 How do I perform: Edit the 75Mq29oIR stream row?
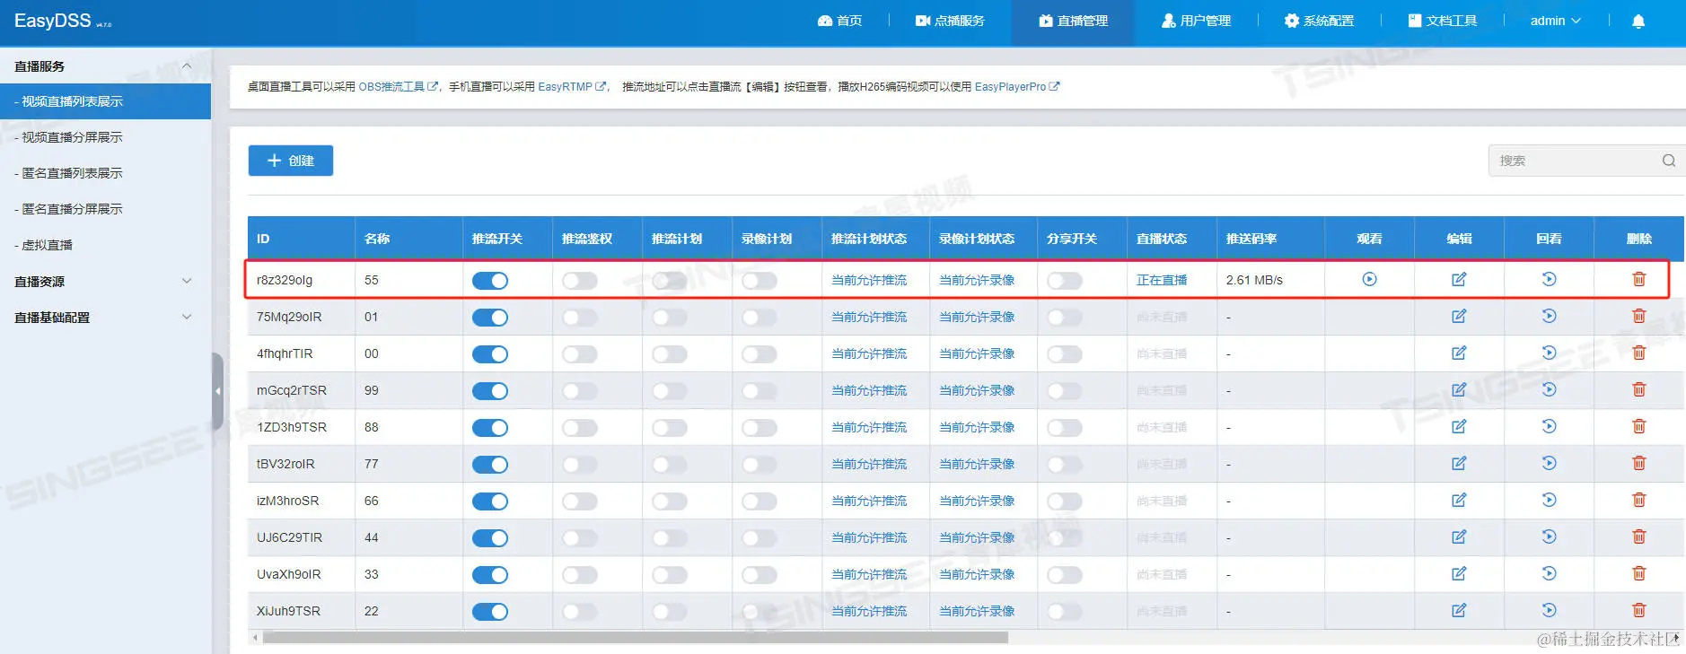1459,316
